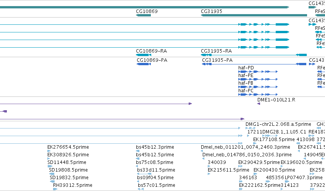Click the bs45b12.5prime label

[x=155, y=155]
